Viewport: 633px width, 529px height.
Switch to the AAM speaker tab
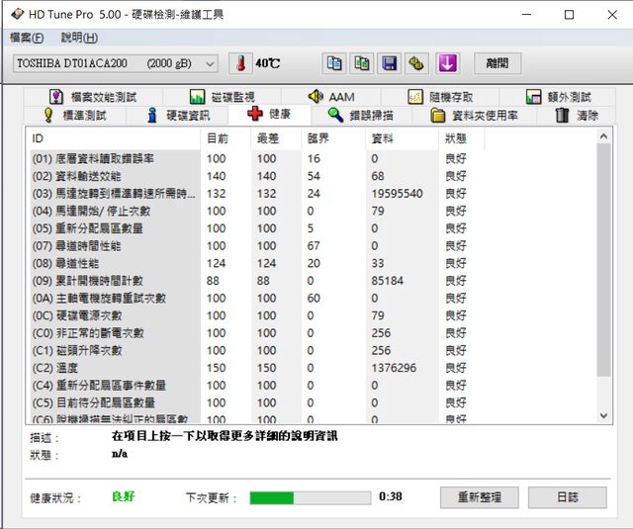(330, 97)
